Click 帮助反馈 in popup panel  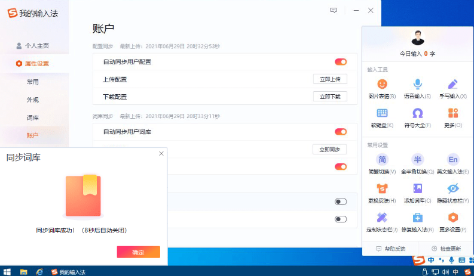tap(391, 249)
